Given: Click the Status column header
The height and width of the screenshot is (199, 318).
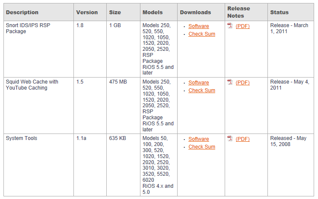Looking at the screenshot, I should click(279, 12).
